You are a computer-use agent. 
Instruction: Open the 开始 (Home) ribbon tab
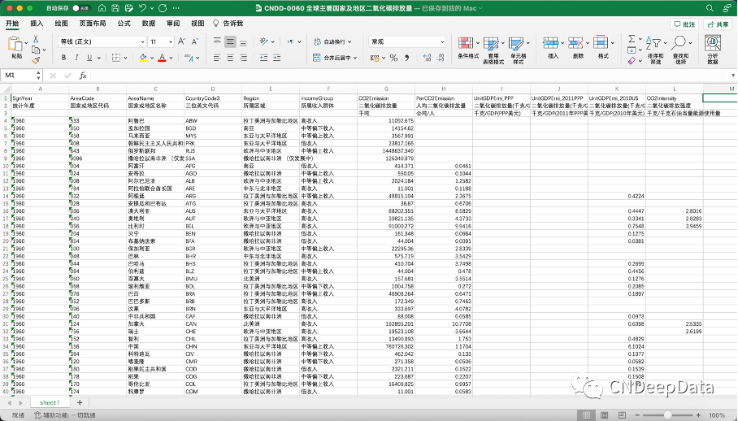pyautogui.click(x=12, y=24)
